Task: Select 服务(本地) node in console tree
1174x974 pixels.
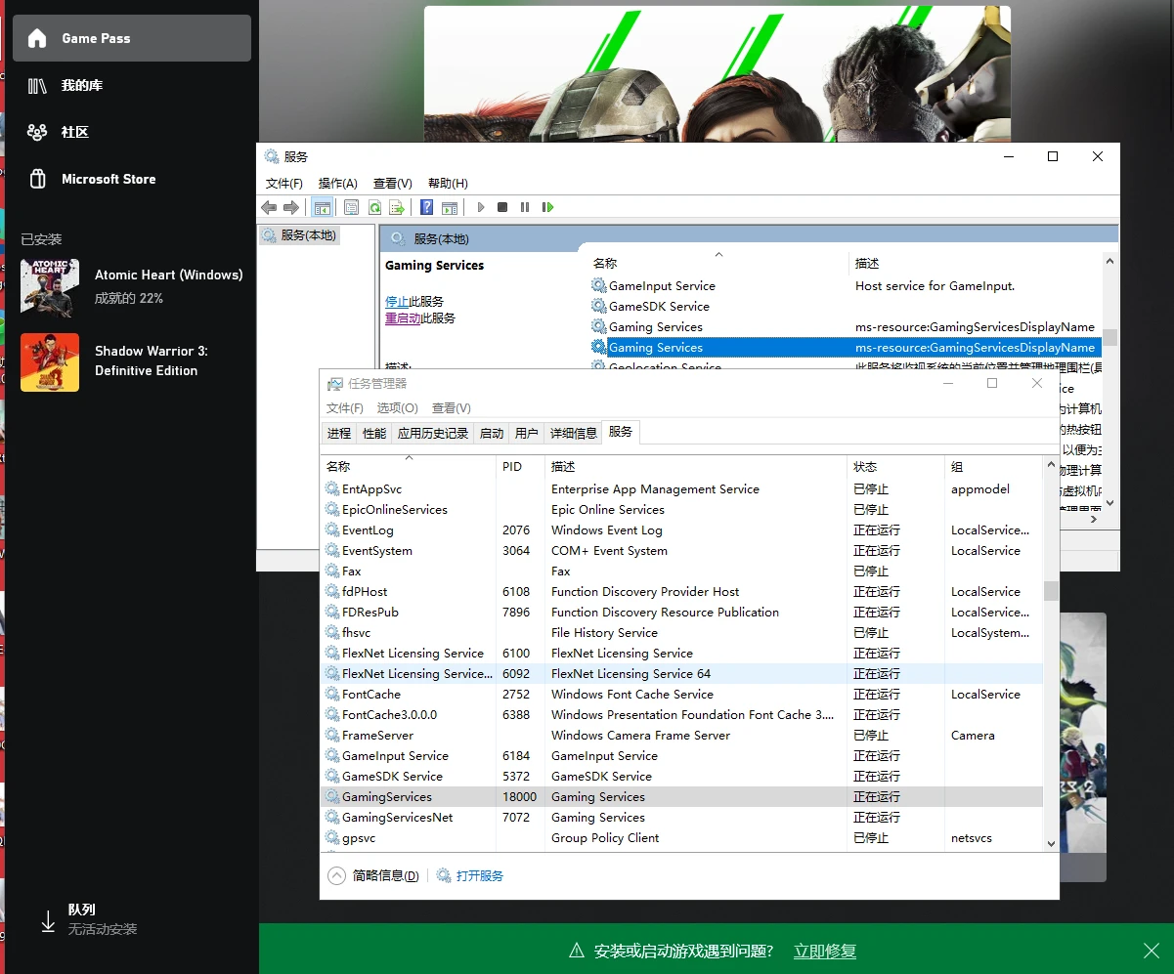Action: pyautogui.click(x=299, y=235)
